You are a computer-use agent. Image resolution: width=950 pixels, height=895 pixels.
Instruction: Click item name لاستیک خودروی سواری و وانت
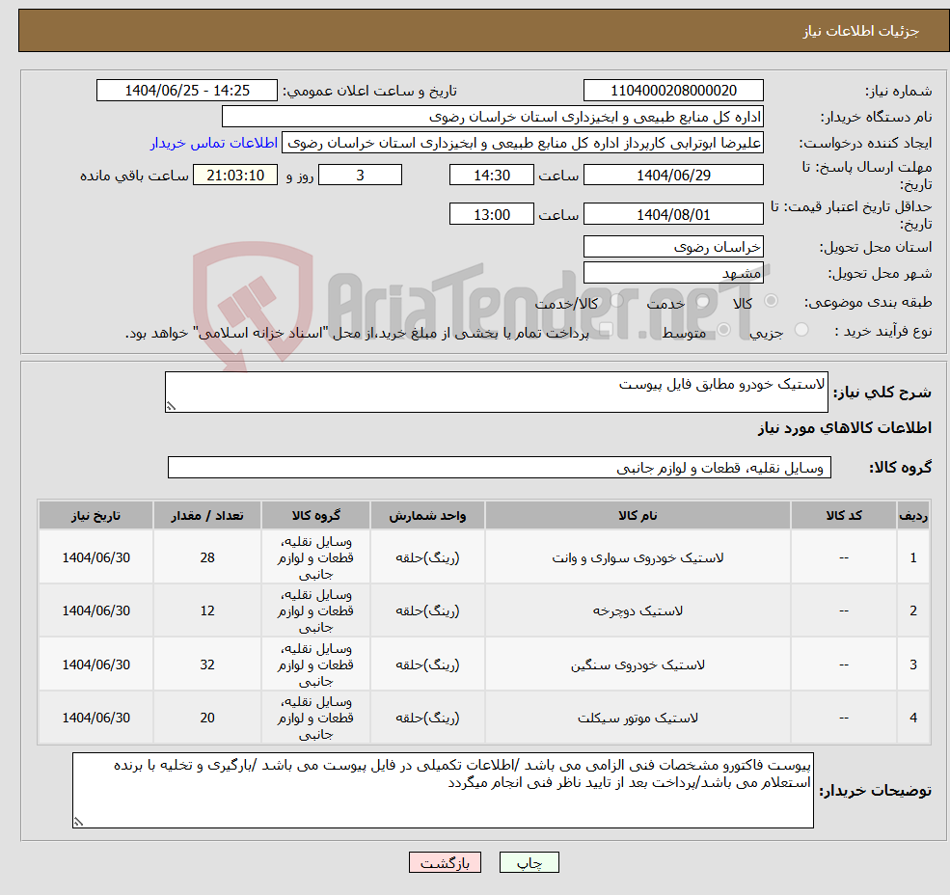(x=638, y=557)
